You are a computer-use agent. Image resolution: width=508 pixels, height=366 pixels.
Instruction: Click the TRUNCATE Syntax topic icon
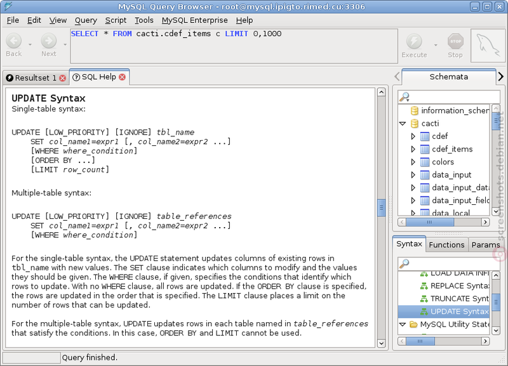pos(424,299)
